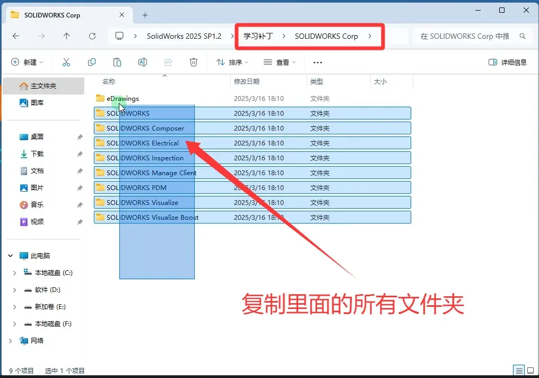The height and width of the screenshot is (378, 539).
Task: Click SolidWorks 2025 SP1.2 breadcrumb
Action: pos(184,36)
